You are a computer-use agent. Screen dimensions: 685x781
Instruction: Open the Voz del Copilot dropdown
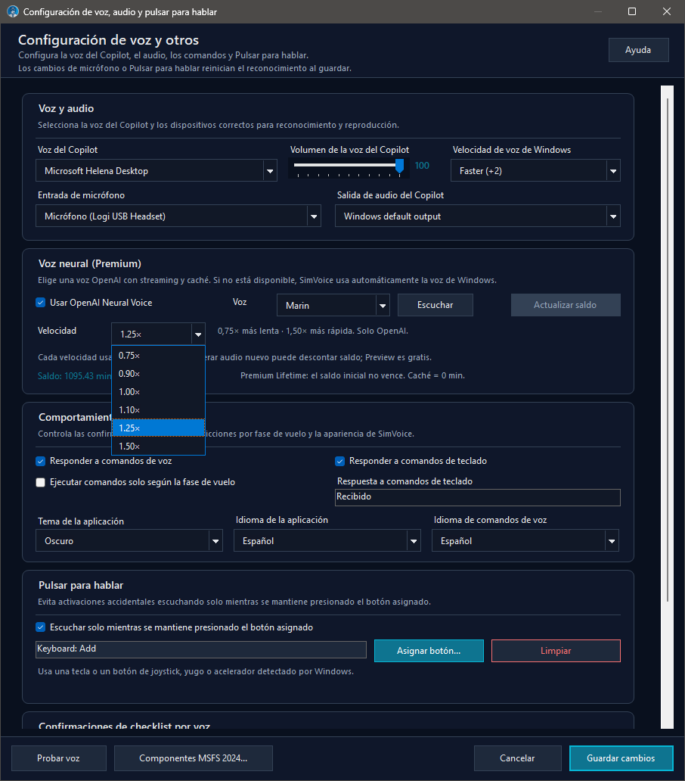tap(157, 171)
